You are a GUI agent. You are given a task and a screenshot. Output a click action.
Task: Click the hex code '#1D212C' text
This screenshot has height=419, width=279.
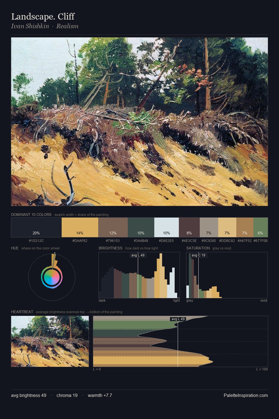tap(36, 241)
